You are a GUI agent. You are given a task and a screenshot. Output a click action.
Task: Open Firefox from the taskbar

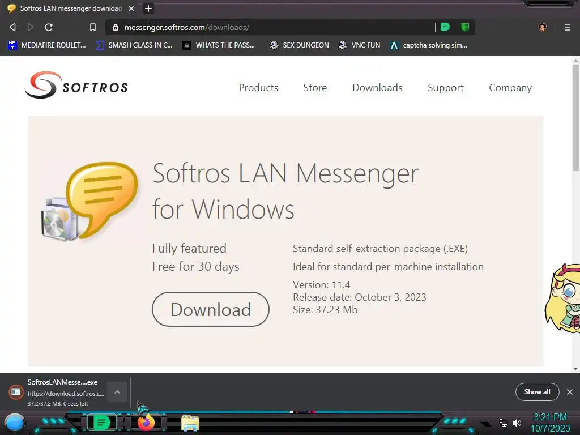pos(146,422)
